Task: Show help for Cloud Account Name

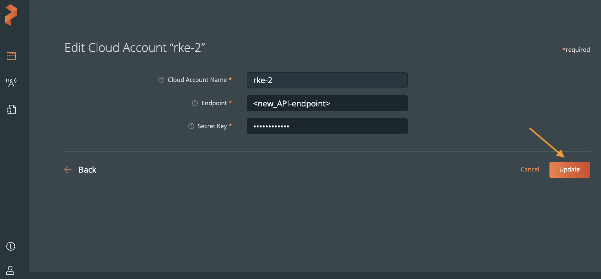Action: tap(161, 80)
